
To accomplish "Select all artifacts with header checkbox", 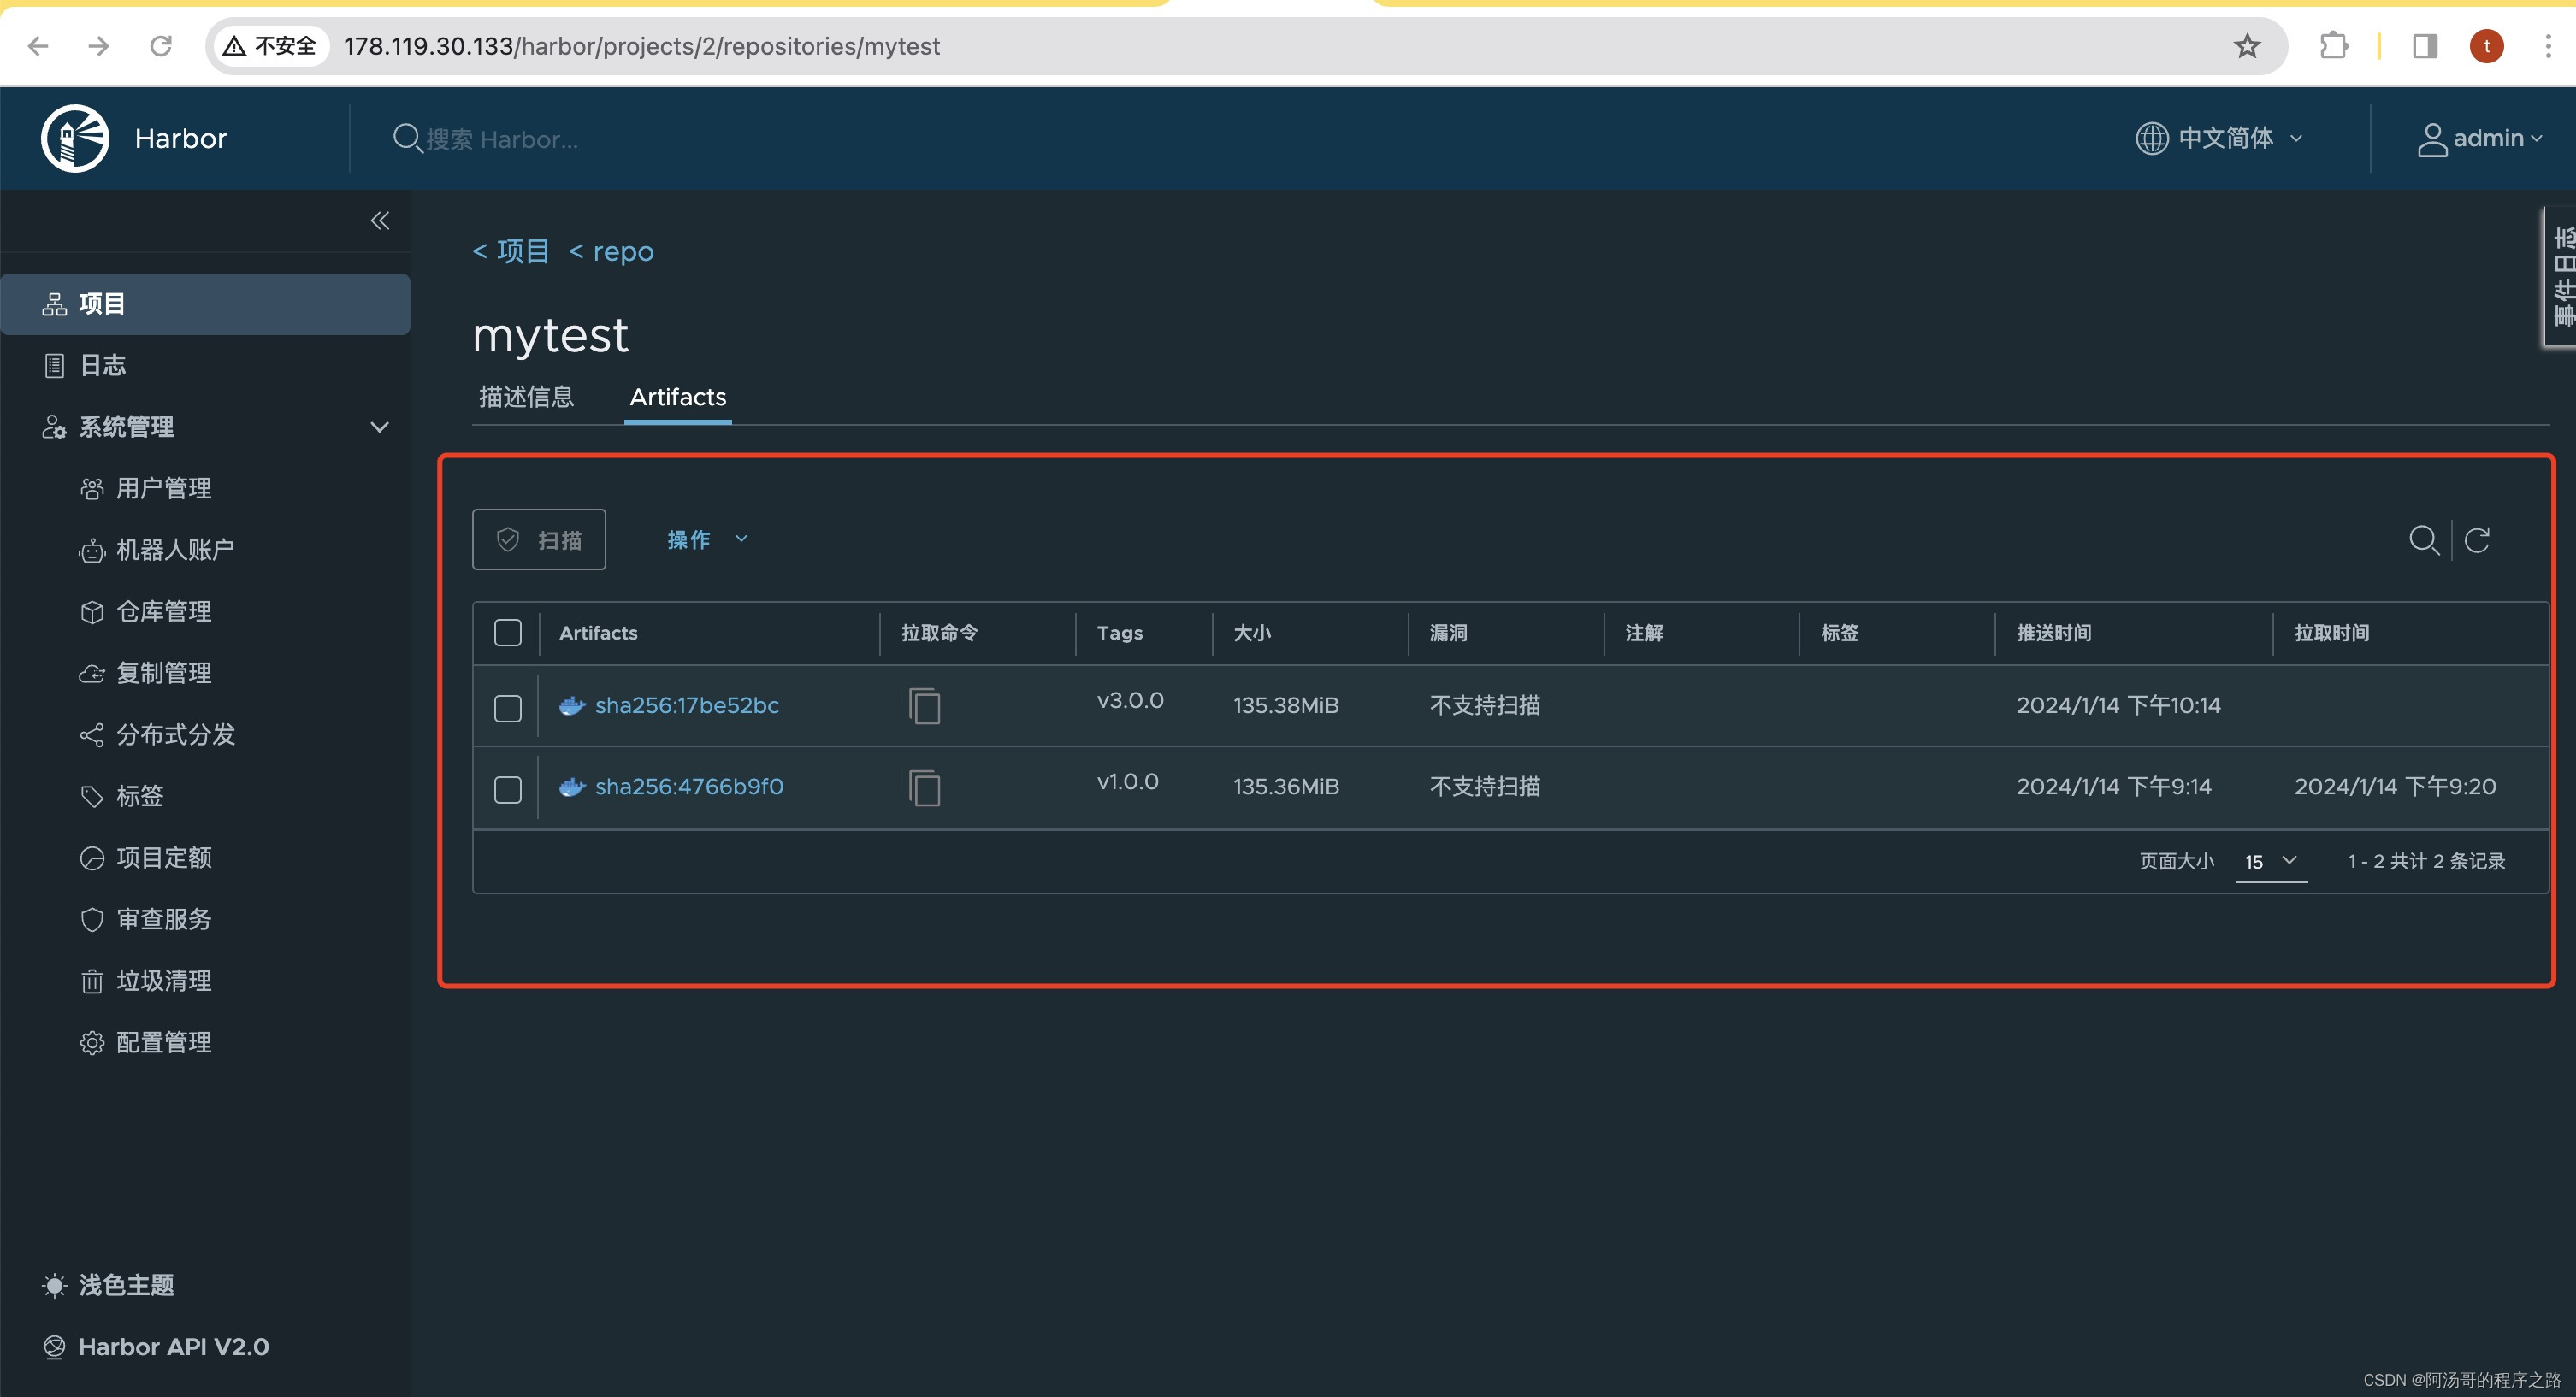I will point(508,633).
